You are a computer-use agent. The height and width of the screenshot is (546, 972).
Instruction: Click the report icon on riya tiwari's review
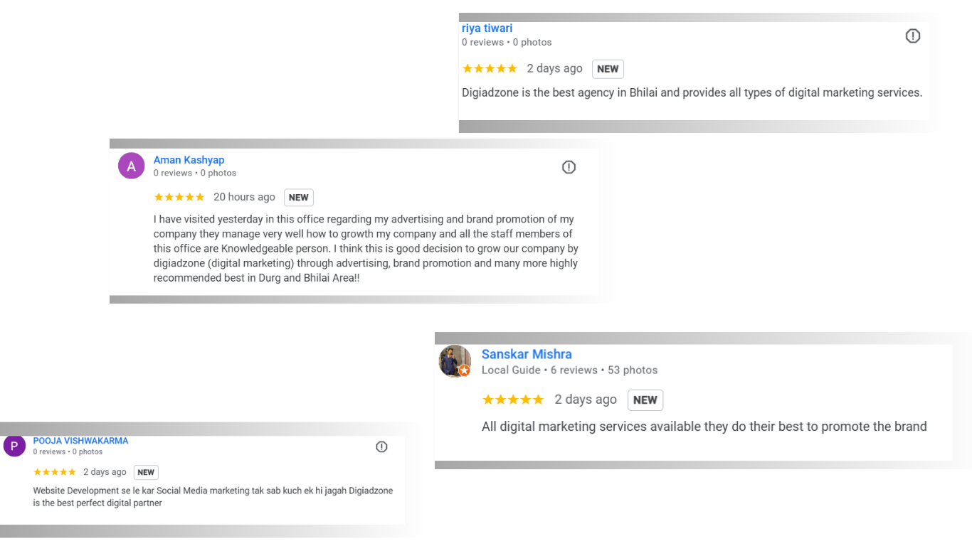point(913,36)
